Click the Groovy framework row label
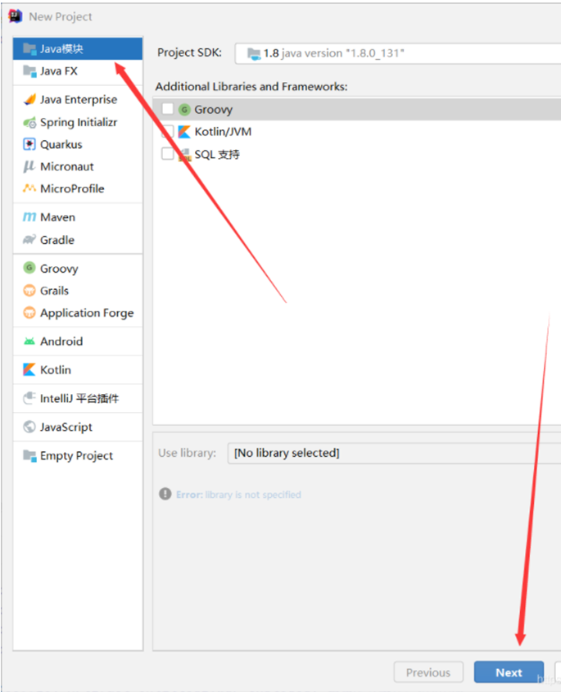The image size is (561, 692). (x=213, y=110)
